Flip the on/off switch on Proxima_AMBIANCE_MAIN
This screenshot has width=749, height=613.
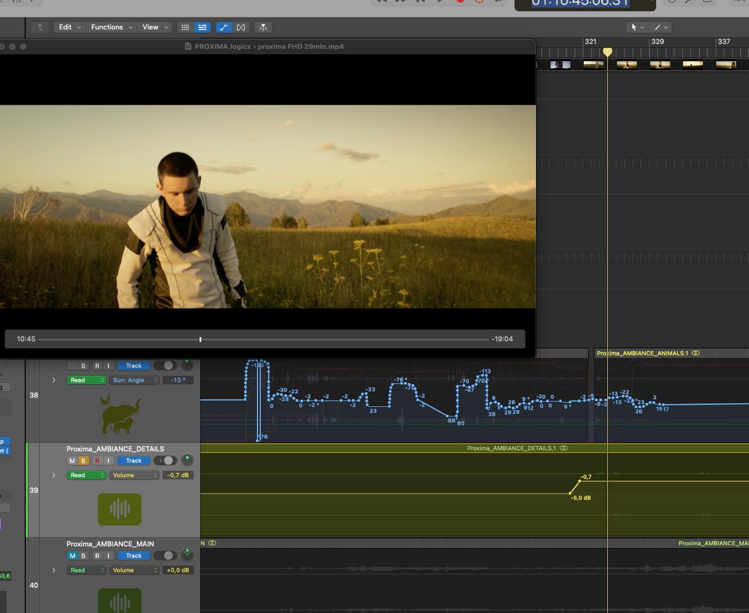coord(166,556)
